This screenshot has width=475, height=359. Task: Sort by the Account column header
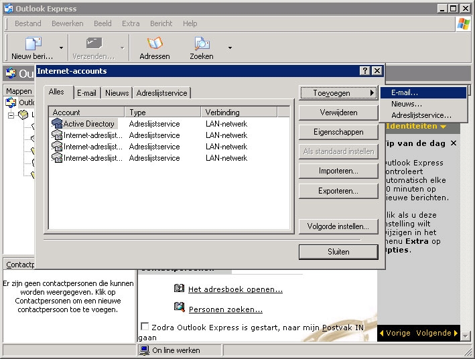[x=87, y=113]
